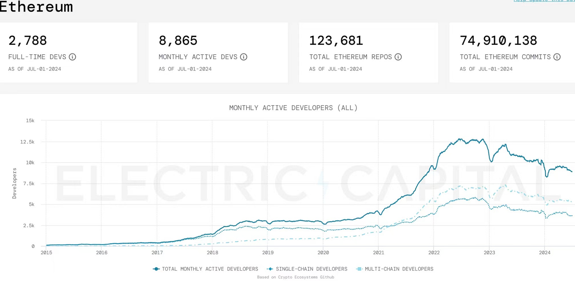Click the 2018 x-axis label
Image resolution: width=575 pixels, height=281 pixels.
coord(212,253)
